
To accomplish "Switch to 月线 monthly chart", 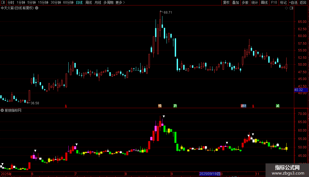I will pos(98,2).
